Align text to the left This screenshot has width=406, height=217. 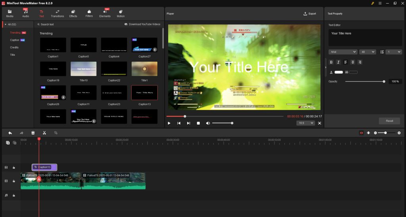click(345, 62)
